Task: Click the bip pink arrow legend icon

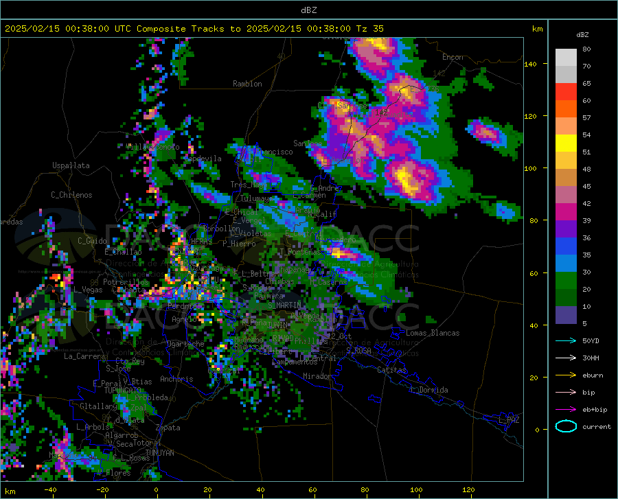Action: click(x=566, y=392)
